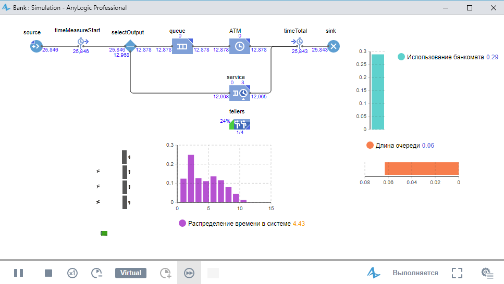Click the selectOutput diamond block
Image resolution: width=504 pixels, height=284 pixels.
tap(130, 46)
